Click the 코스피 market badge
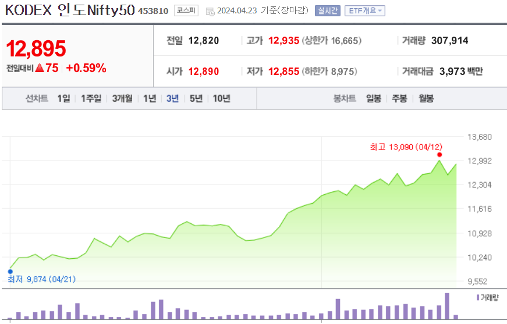Image resolution: width=507 pixels, height=324 pixels. [186, 10]
